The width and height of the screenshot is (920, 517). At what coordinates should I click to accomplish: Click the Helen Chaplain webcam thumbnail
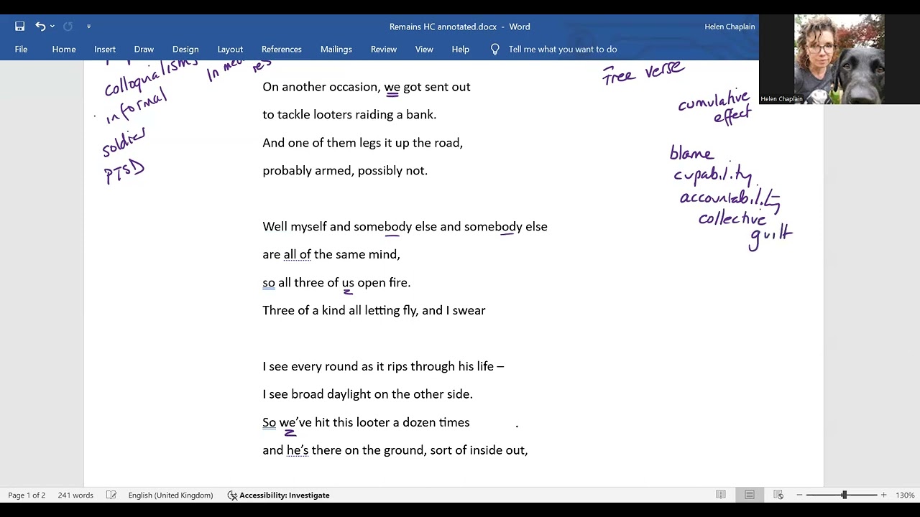tap(839, 60)
